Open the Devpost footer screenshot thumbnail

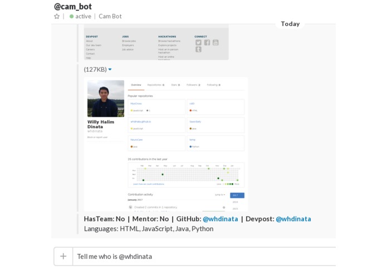click(156, 42)
